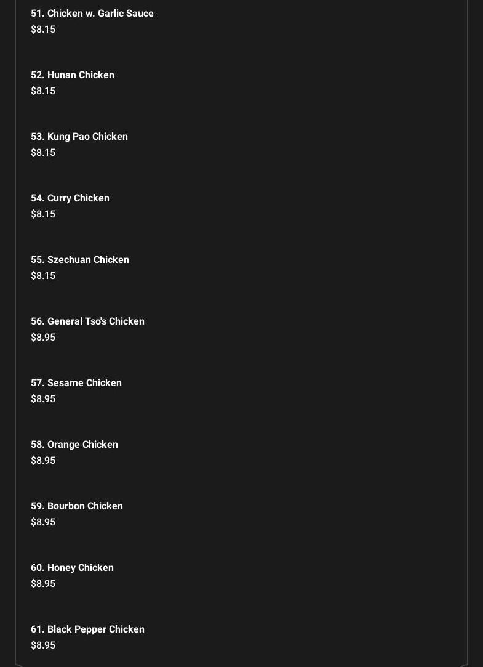Select 51. Chicken w. Garlic Sauce

point(92,14)
